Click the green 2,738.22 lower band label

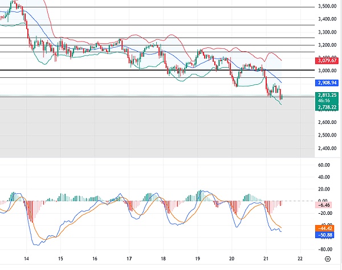[327, 107]
